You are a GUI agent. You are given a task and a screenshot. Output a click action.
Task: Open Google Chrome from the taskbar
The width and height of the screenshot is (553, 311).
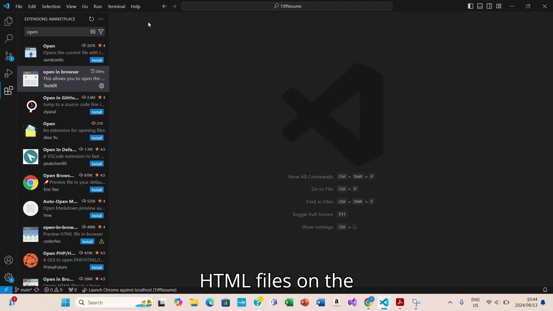(368, 302)
